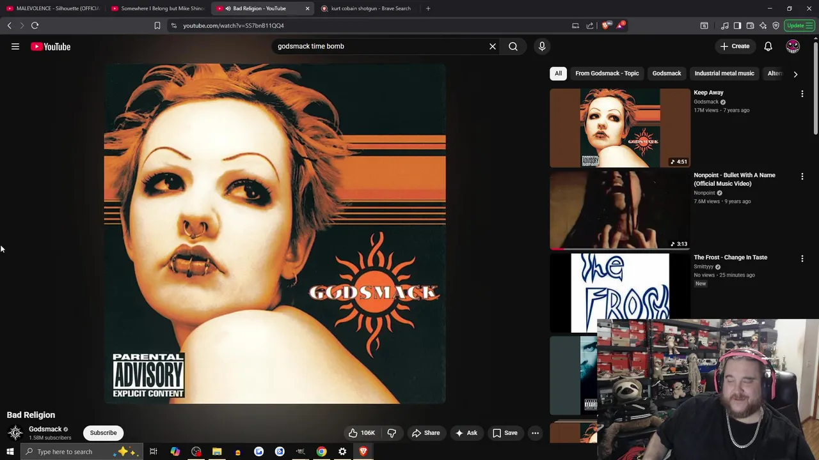
Task: Open options for Nonpoint video
Action: coord(802,176)
